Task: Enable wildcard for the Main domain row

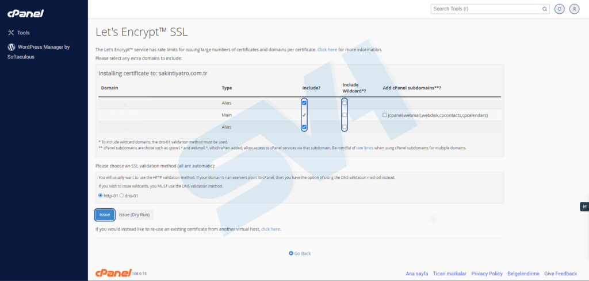Action: [345, 115]
